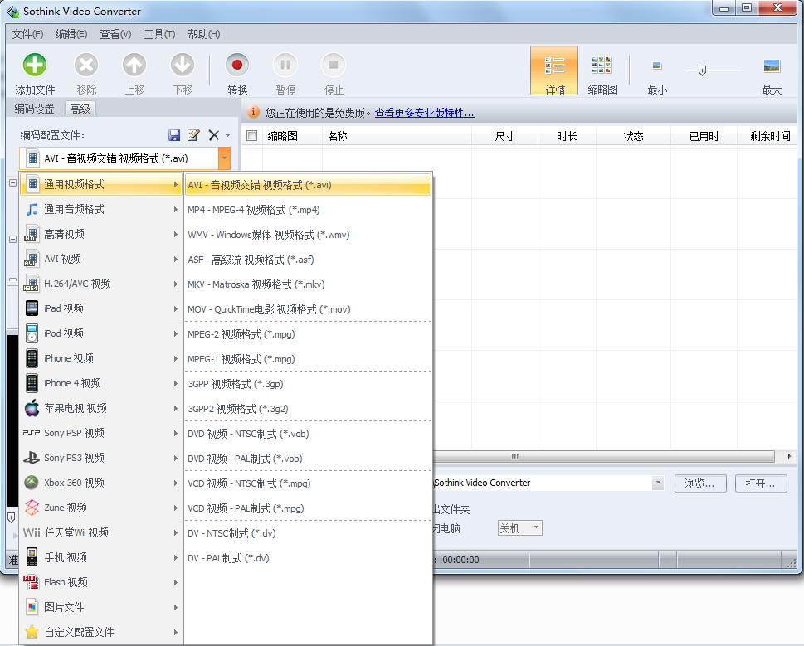This screenshot has width=804, height=646.
Task: Open the 查看(V) menu
Action: [x=115, y=34]
